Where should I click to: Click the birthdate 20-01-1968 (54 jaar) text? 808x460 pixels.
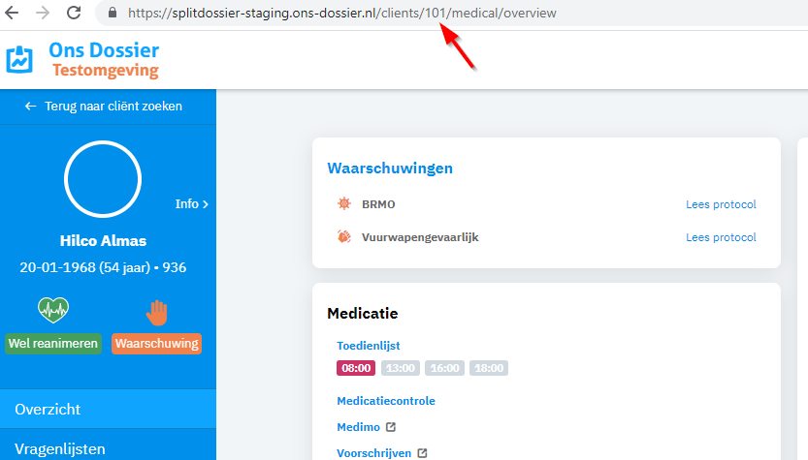click(x=85, y=267)
